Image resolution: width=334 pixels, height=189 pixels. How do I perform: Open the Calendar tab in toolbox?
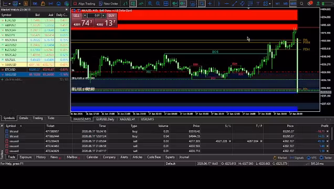[x=92, y=157]
